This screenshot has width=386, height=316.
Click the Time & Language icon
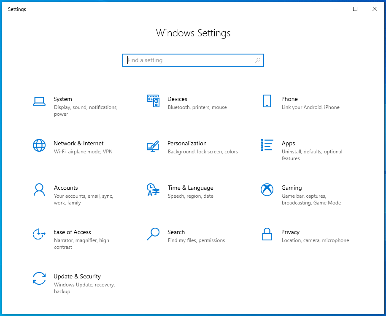(x=153, y=190)
